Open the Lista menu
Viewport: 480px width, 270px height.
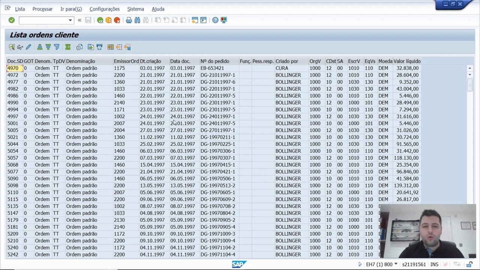20,9
